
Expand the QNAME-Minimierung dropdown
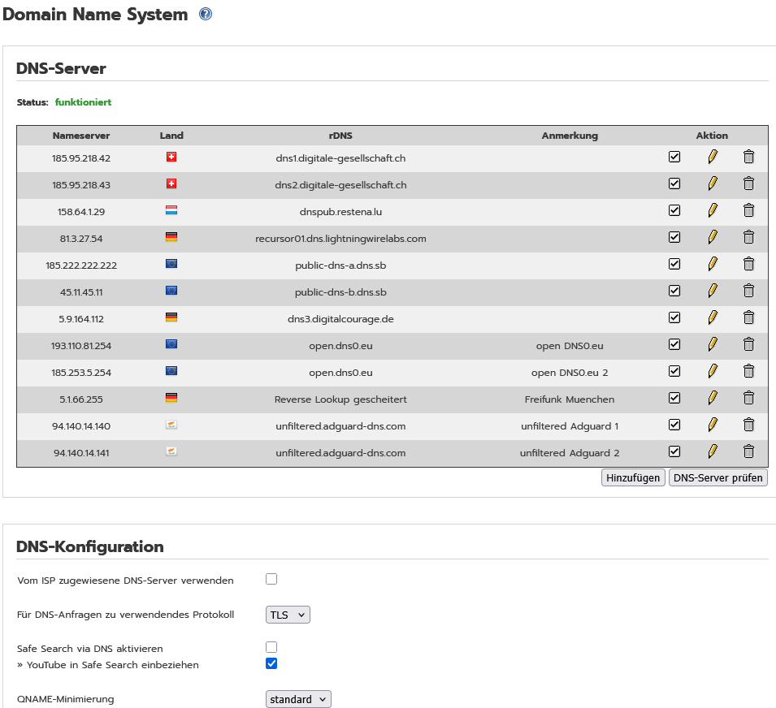pos(298,699)
